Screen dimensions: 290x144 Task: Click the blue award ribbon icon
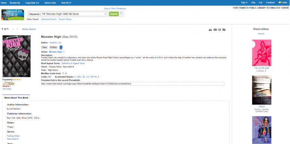(61, 47)
